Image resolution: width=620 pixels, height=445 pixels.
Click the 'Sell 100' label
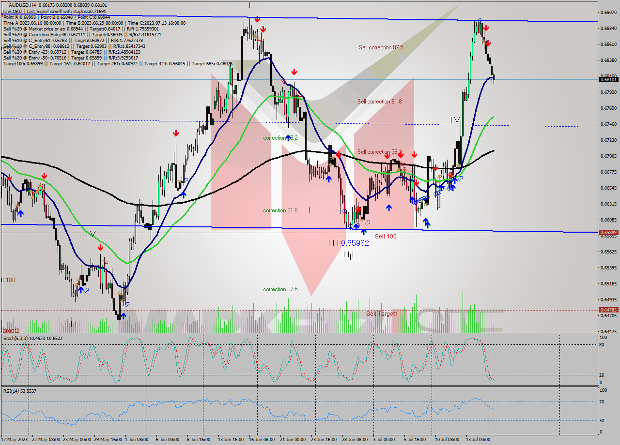click(386, 236)
